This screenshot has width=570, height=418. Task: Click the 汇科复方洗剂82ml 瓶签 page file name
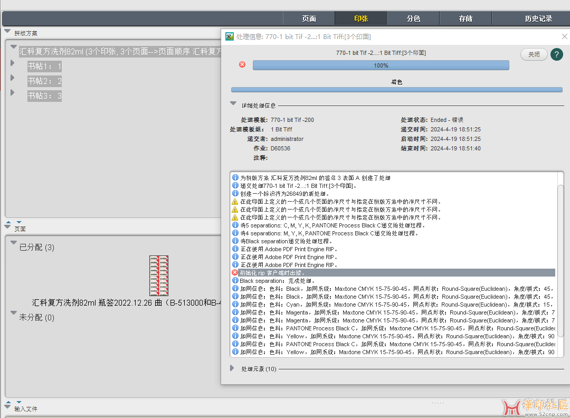127,303
